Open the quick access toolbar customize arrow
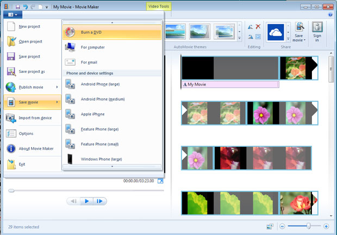This screenshot has height=235, width=337. (47, 7)
